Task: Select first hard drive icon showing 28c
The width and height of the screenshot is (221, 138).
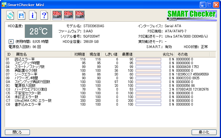Action: coord(57,15)
